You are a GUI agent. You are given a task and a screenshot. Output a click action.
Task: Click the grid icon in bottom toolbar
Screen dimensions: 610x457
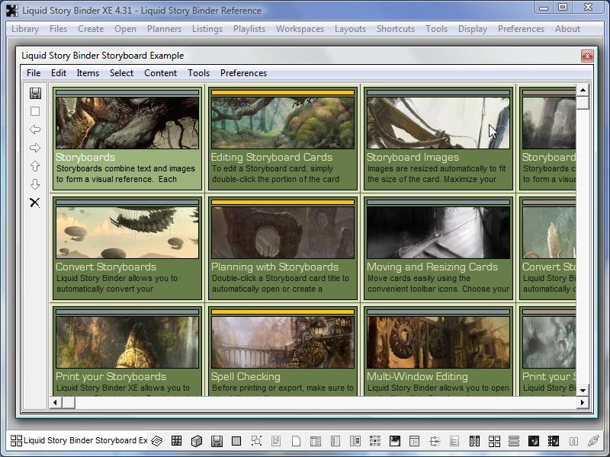176,441
